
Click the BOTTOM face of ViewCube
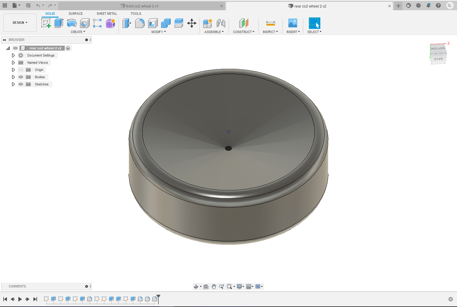point(437,48)
